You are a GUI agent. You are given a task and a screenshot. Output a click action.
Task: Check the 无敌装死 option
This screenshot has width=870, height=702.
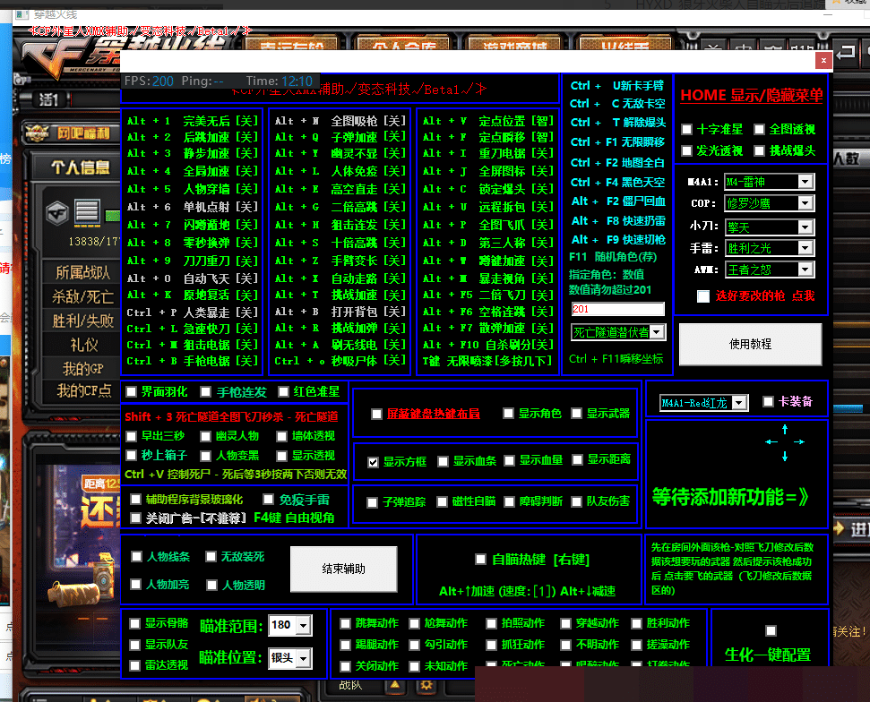point(211,556)
